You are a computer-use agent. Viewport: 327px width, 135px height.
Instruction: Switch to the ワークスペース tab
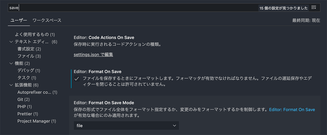[x=47, y=20]
